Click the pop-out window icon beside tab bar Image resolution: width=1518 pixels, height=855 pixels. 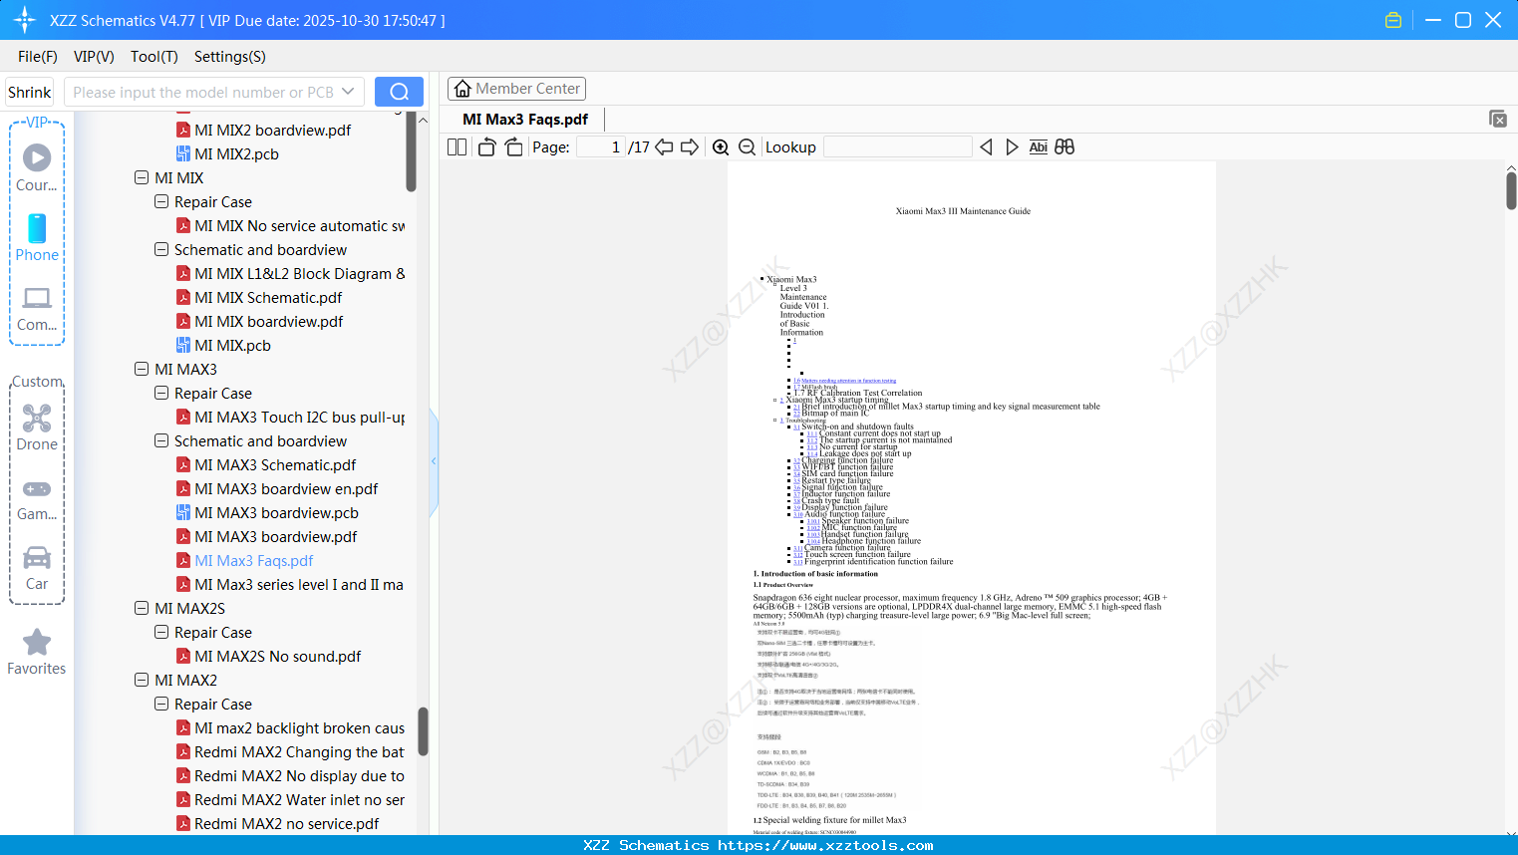click(1498, 119)
